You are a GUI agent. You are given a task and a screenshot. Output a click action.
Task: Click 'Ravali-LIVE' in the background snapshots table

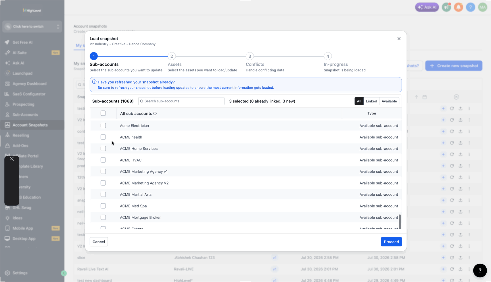click(184, 269)
